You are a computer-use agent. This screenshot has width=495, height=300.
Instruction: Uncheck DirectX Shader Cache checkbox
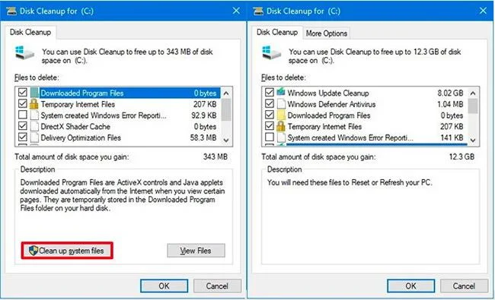tap(22, 126)
